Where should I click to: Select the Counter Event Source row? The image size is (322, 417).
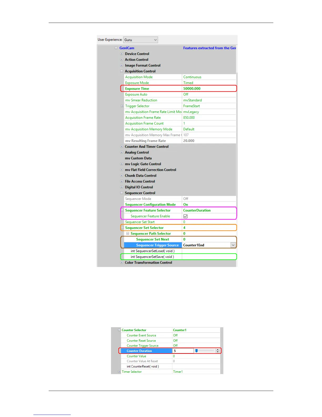[170, 335]
